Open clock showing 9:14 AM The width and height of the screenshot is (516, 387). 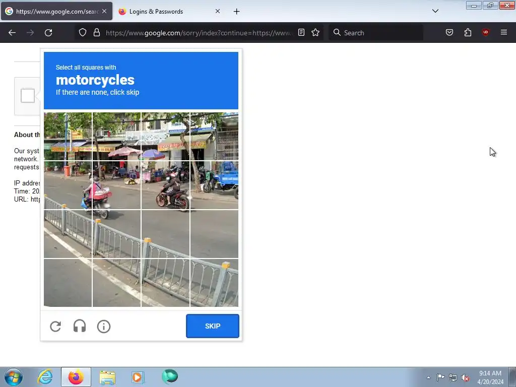490,377
